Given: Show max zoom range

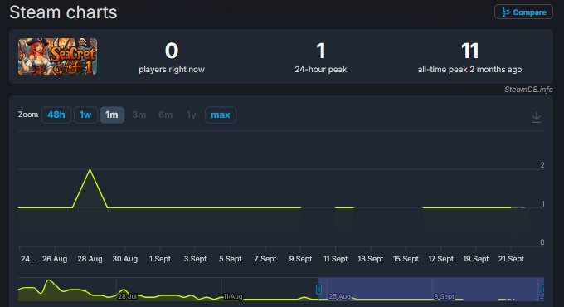Looking at the screenshot, I should pos(221,115).
